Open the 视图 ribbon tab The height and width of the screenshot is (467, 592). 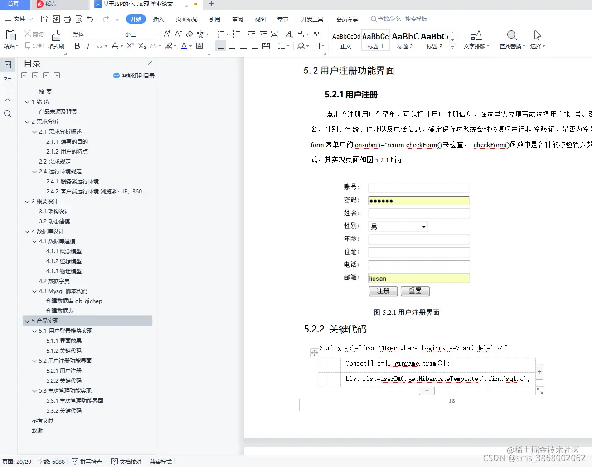(260, 19)
